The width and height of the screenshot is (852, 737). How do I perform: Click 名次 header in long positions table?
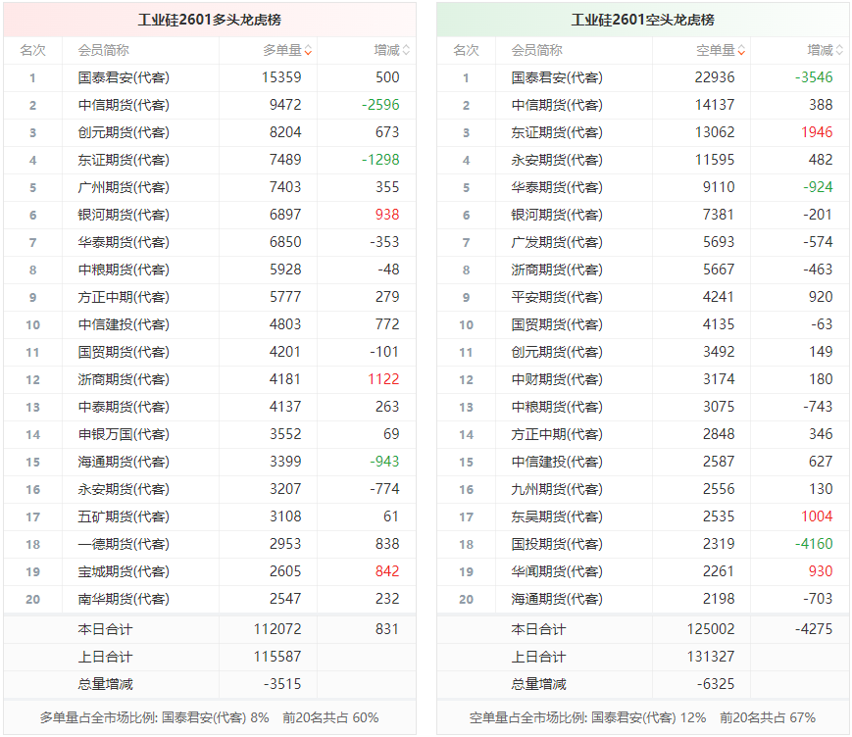click(x=33, y=51)
